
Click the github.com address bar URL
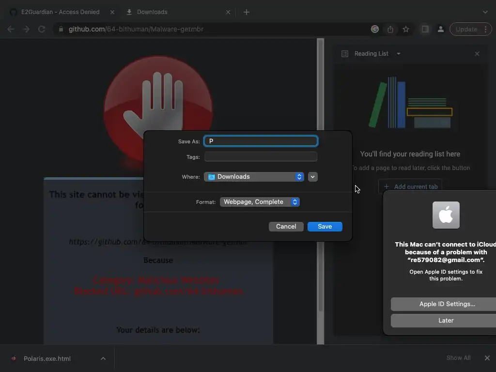click(136, 29)
